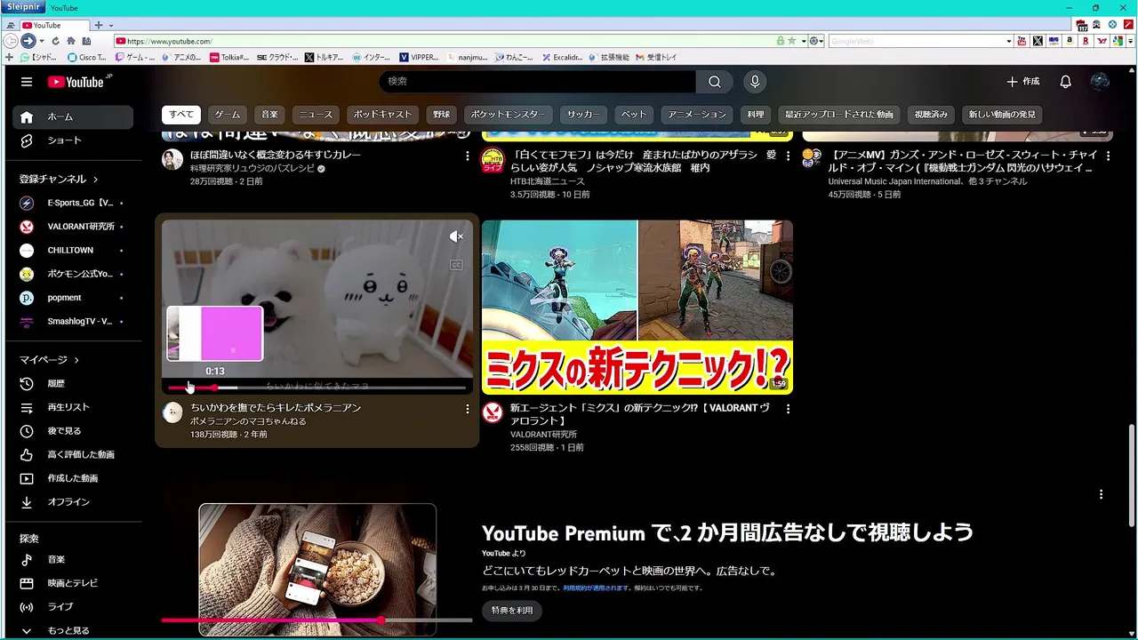The width and height of the screenshot is (1138, 640).
Task: Select the アニメーション filter chip
Action: pyautogui.click(x=698, y=115)
